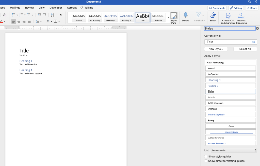
Task: Center the paragraph text
Action: point(19,21)
